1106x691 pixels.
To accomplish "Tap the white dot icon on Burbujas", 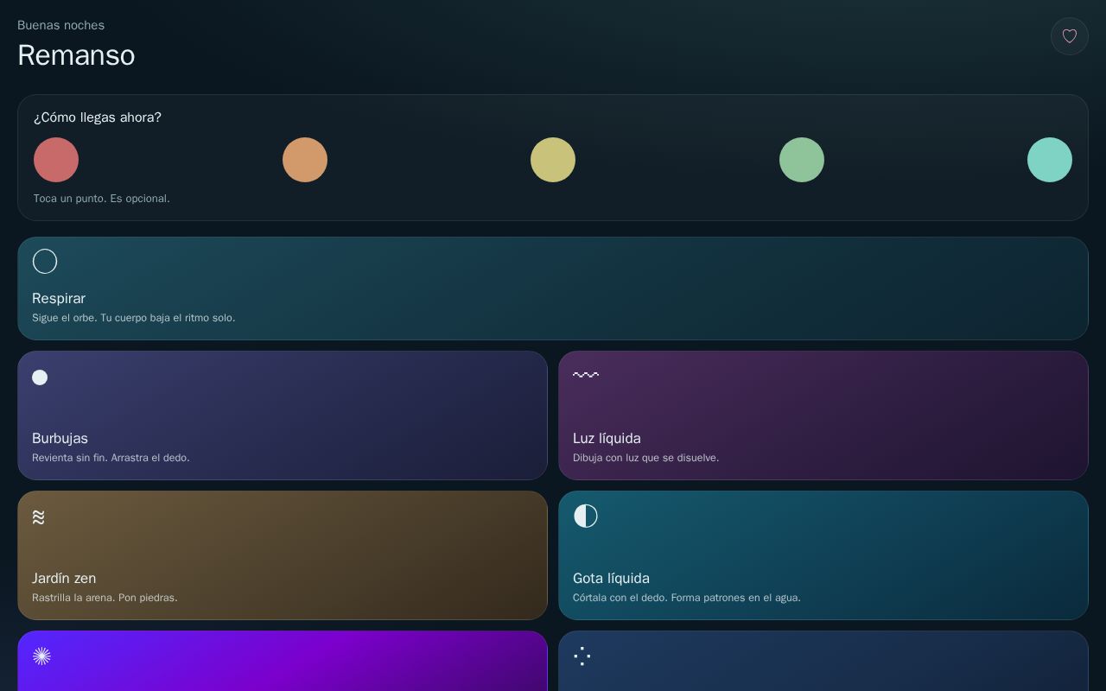I will tap(40, 377).
